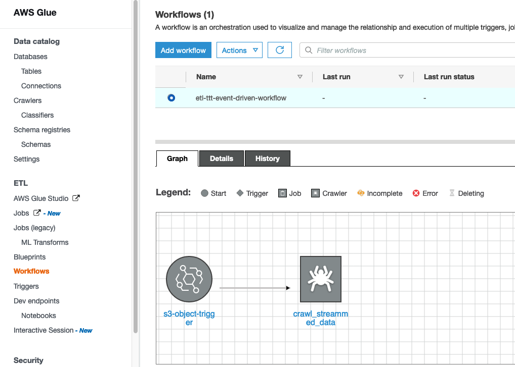
Task: Open Classifiers under Crawlers
Action: [x=37, y=115]
